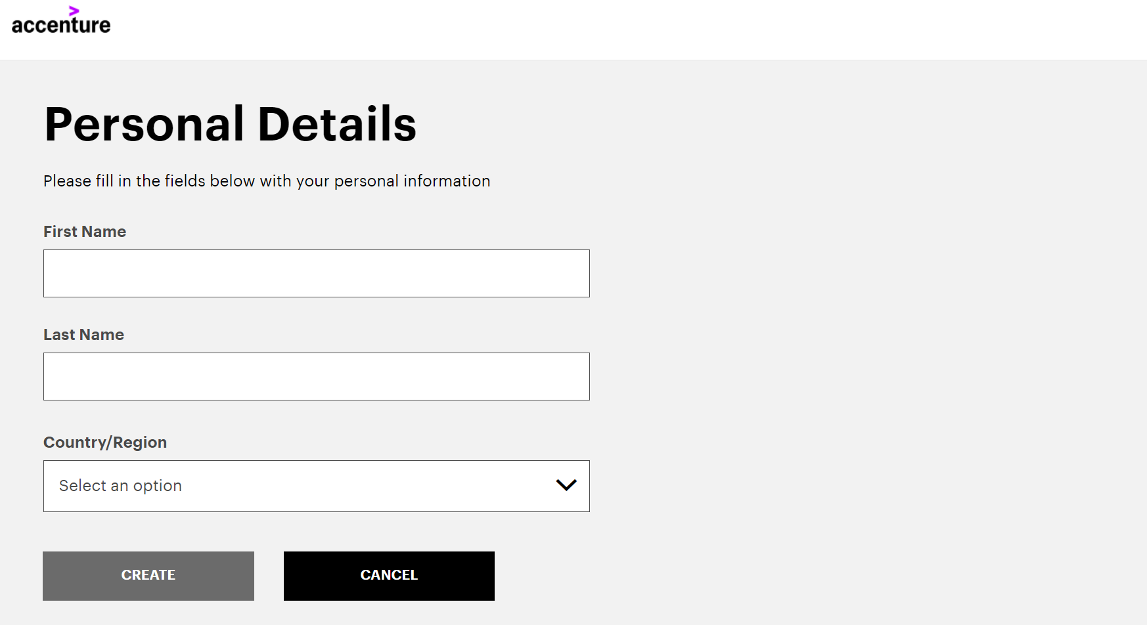Click the CREATE button

coord(148,576)
